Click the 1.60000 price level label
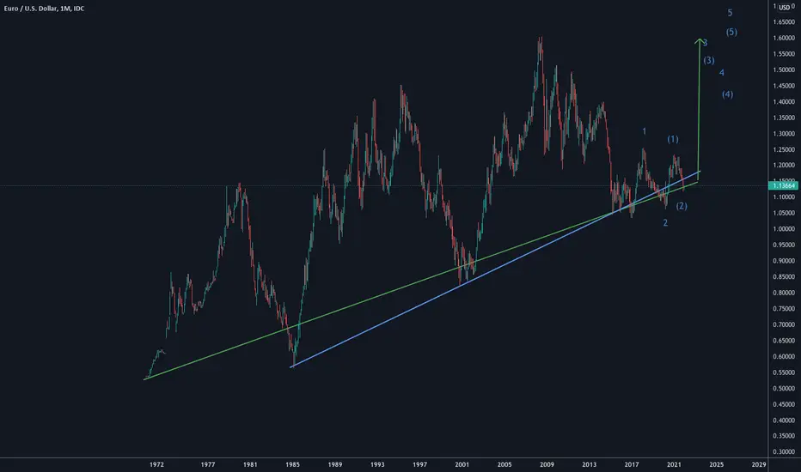Image resolution: width=801 pixels, height=472 pixels. [784, 39]
